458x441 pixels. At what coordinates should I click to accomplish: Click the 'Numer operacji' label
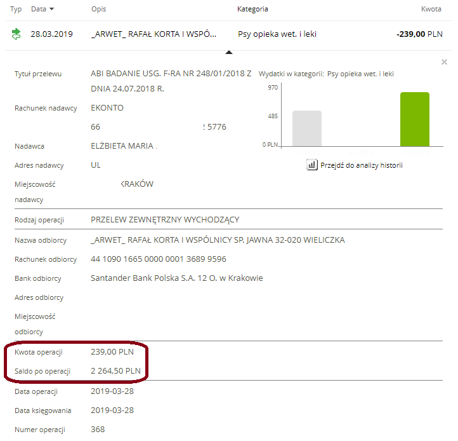tap(40, 430)
